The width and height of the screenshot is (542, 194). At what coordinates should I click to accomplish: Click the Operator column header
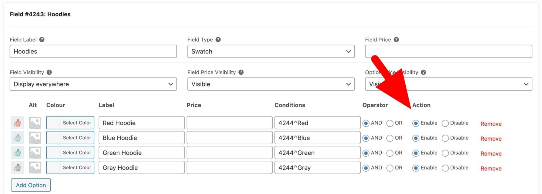(x=375, y=105)
